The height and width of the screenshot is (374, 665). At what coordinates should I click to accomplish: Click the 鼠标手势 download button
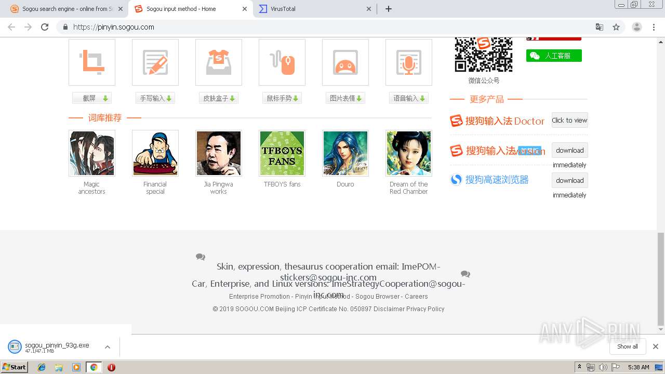coord(282,98)
